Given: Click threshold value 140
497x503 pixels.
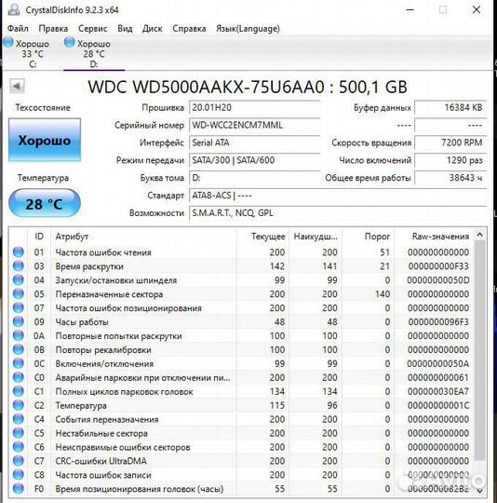Looking at the screenshot, I should pos(383,294).
